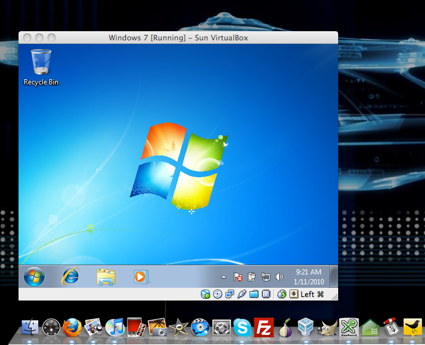425x345 pixels.
Task: Open Tor onion icon in Dock
Action: click(x=285, y=328)
